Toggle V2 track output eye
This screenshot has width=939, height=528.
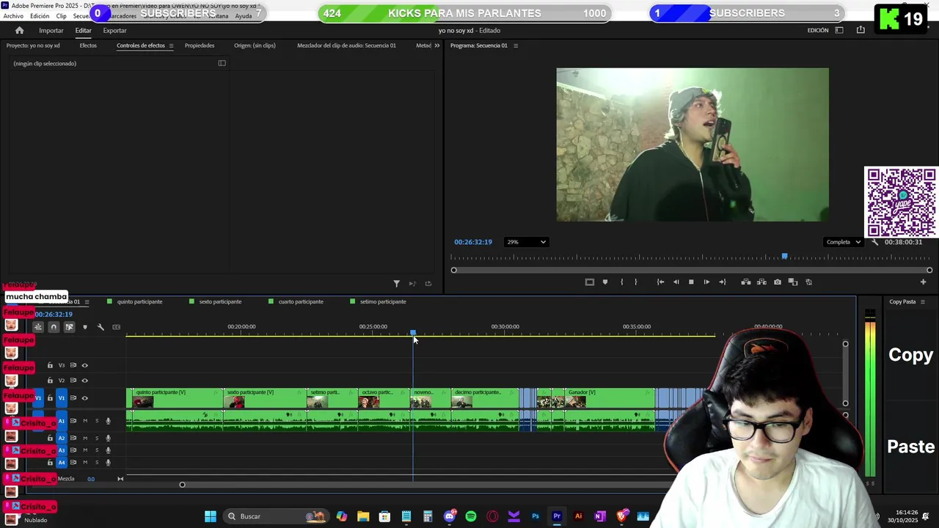pos(84,381)
